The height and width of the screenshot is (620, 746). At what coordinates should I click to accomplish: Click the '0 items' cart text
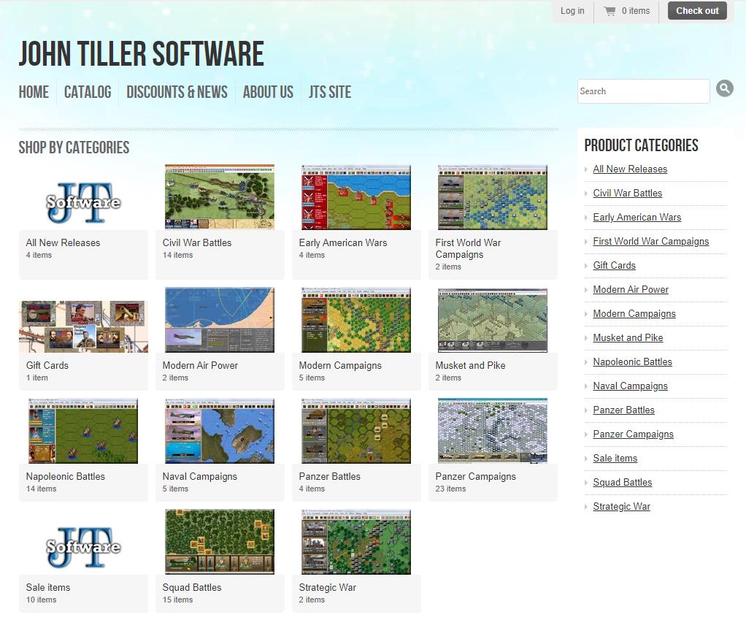pyautogui.click(x=636, y=11)
